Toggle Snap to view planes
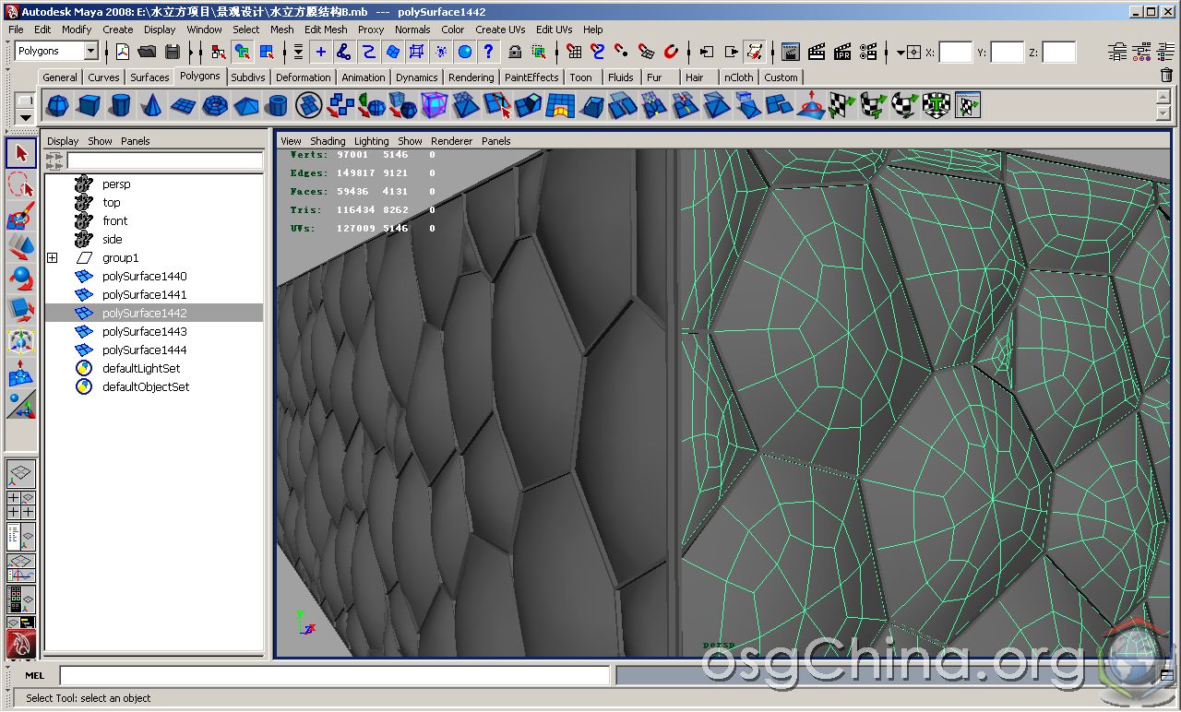The height and width of the screenshot is (712, 1181). pos(646,52)
